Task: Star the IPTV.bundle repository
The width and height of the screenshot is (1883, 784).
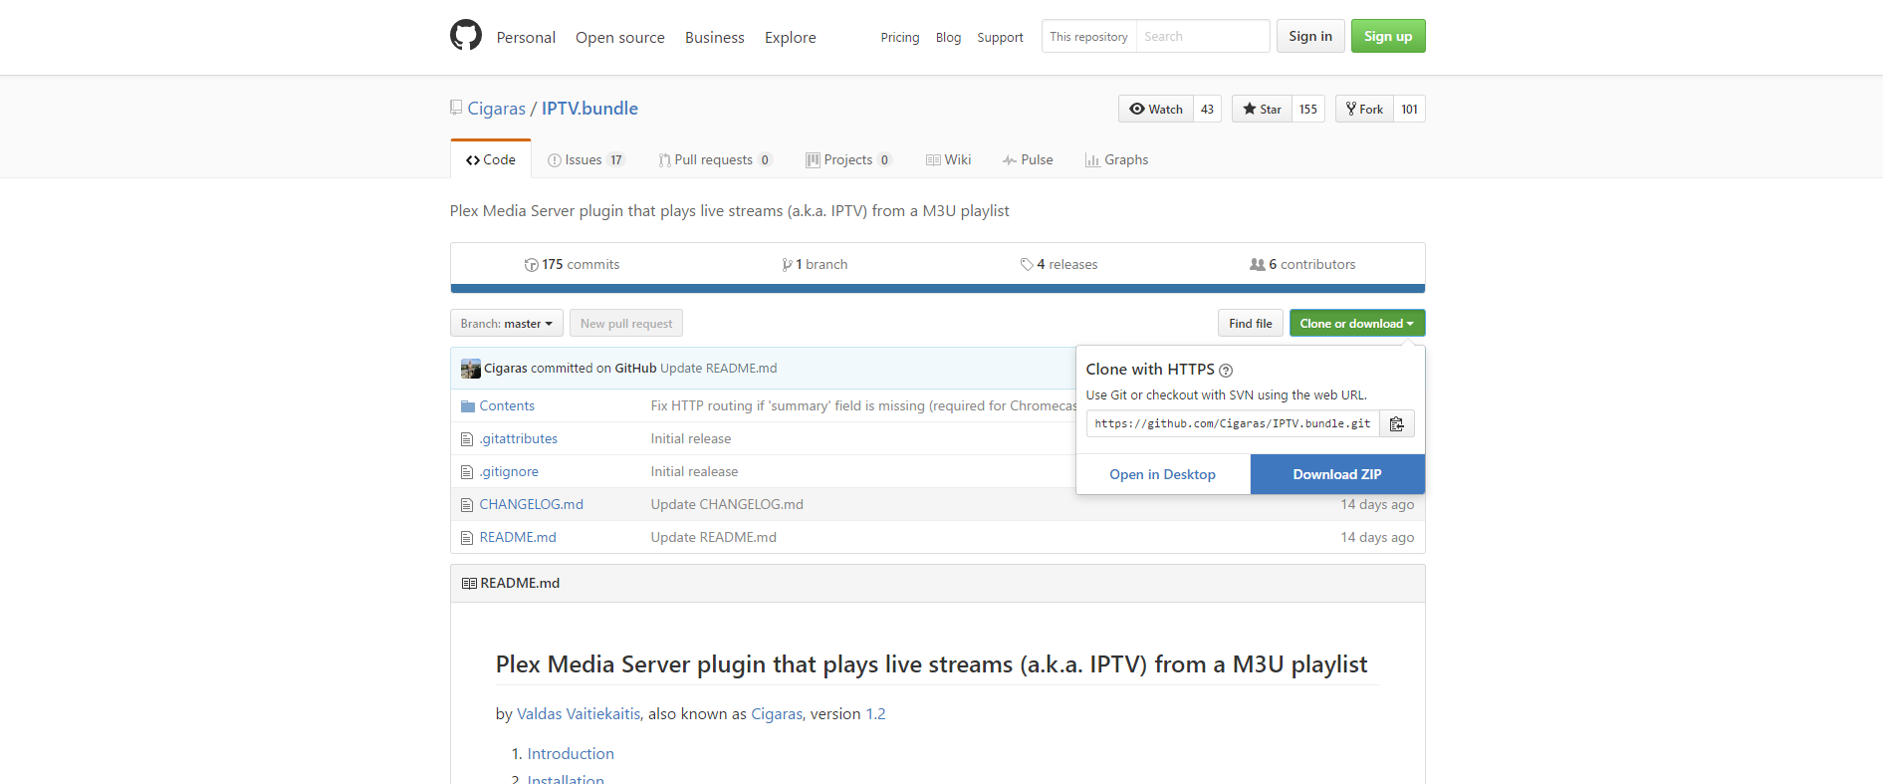Action: point(1262,109)
